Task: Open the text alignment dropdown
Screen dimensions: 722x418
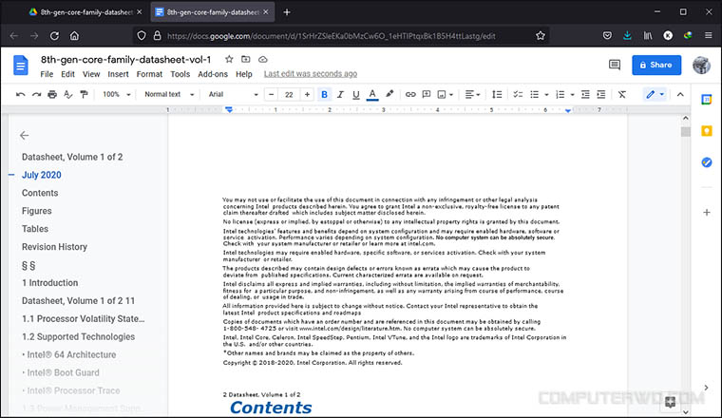Action: tap(472, 94)
